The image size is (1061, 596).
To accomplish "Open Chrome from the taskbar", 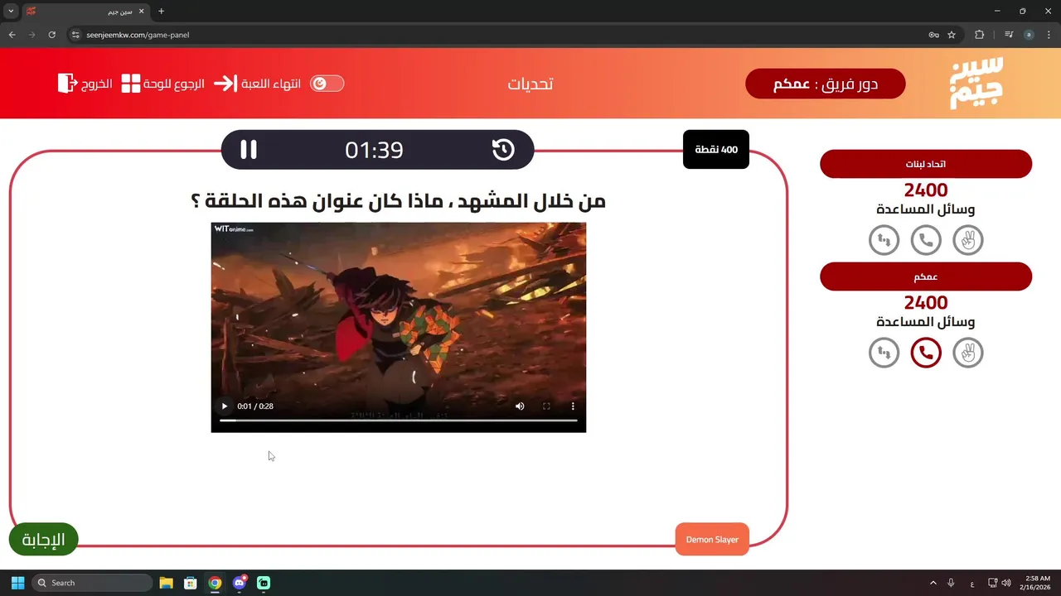I will click(x=215, y=583).
